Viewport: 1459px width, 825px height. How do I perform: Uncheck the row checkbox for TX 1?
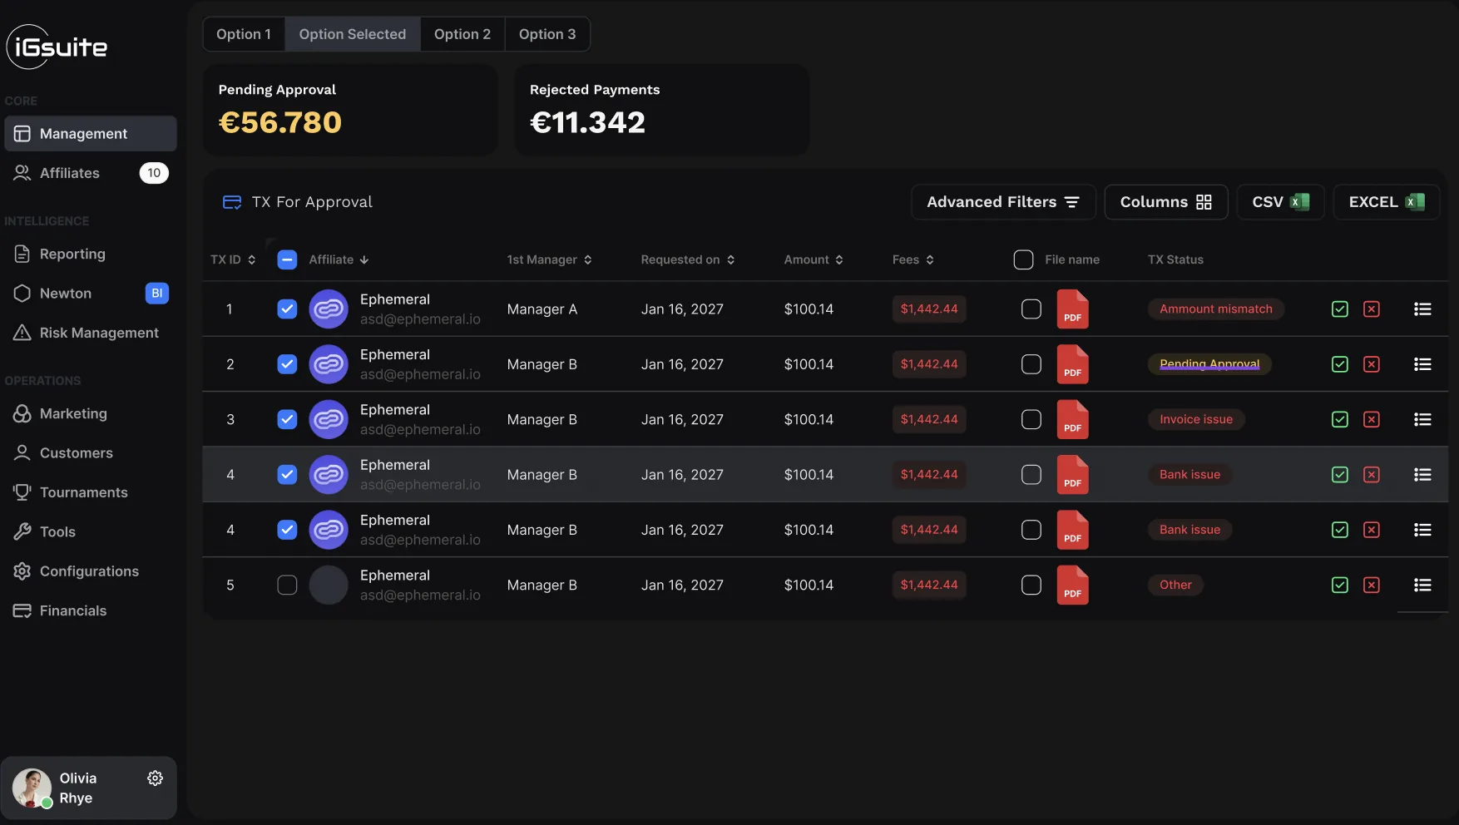pyautogui.click(x=287, y=309)
